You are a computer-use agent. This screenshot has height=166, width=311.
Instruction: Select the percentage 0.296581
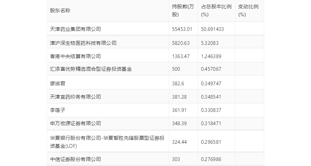[x=211, y=142]
